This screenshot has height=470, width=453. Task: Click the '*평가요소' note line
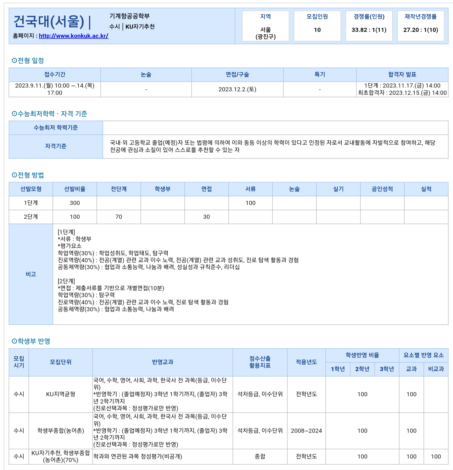pos(70,246)
